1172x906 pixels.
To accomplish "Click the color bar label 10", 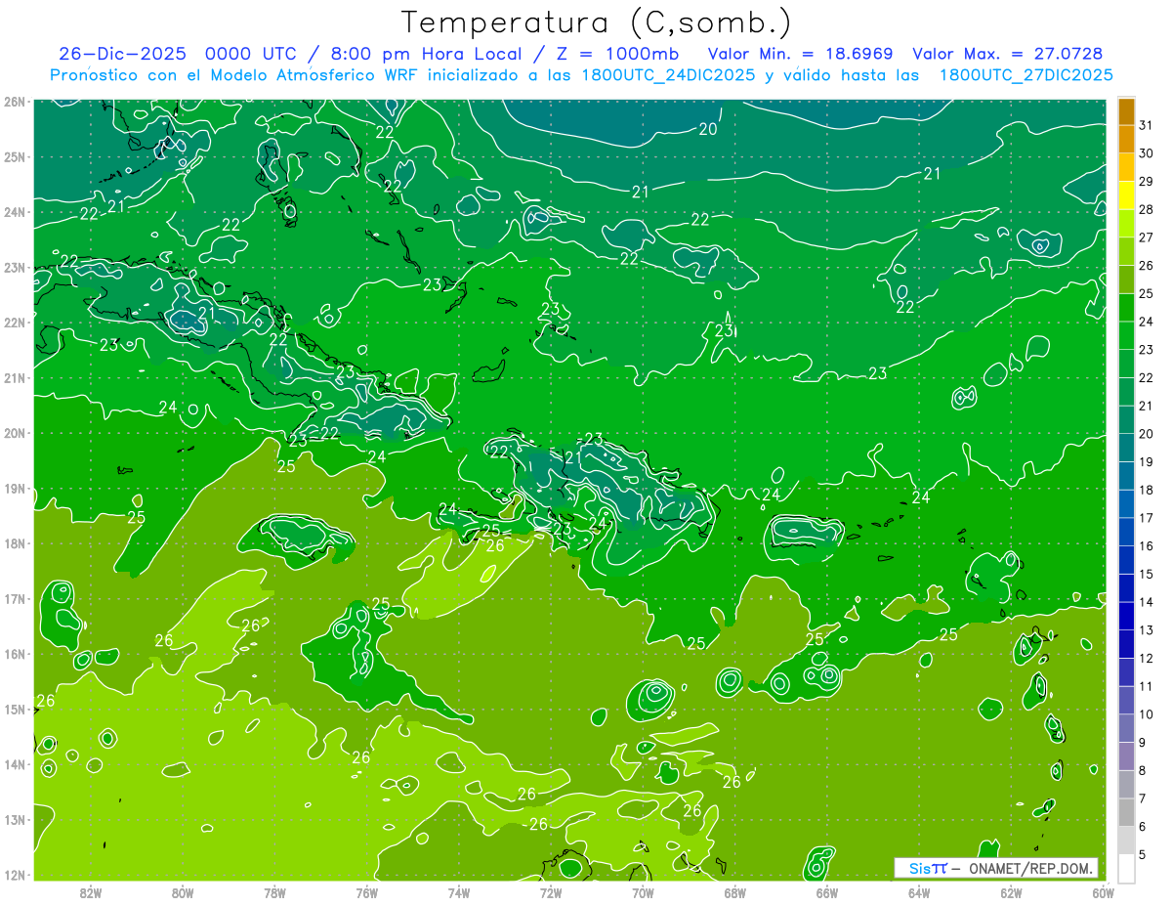I will 1146,714.
